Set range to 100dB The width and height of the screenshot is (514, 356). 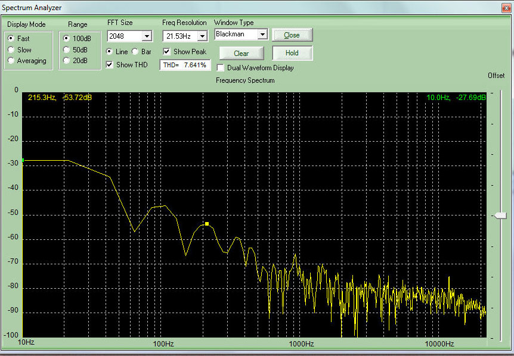point(66,38)
